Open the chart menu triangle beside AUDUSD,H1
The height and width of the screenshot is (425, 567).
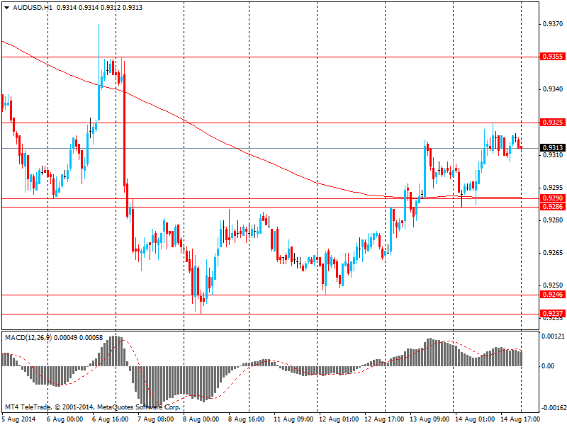click(7, 8)
